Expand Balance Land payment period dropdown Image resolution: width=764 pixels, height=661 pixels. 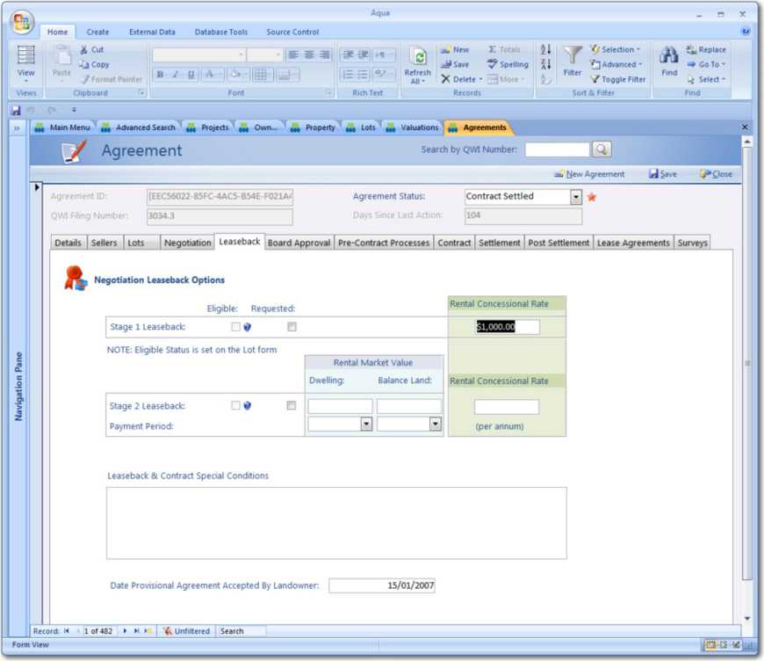point(435,424)
